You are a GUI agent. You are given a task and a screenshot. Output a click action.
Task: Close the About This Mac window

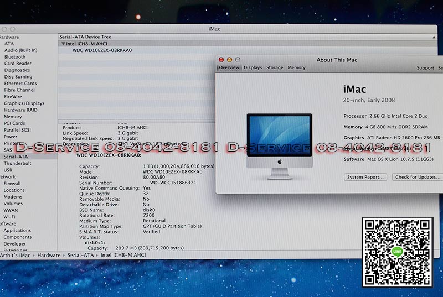221,60
